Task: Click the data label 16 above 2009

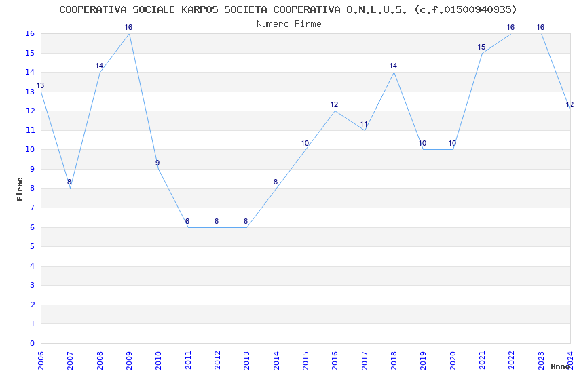Action: (128, 28)
